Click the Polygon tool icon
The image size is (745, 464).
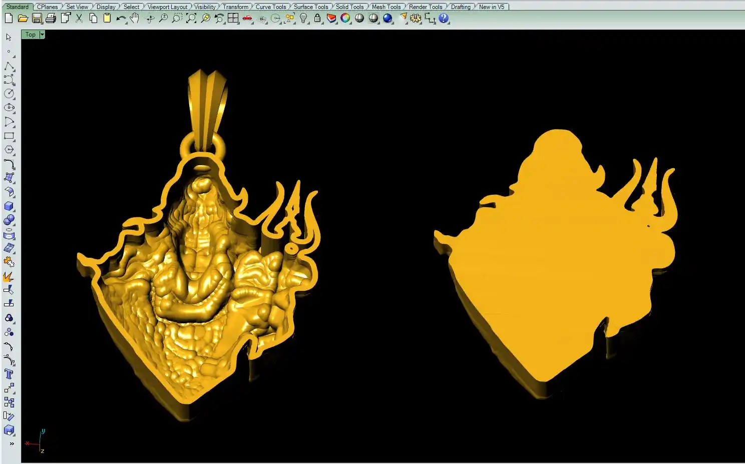click(9, 150)
